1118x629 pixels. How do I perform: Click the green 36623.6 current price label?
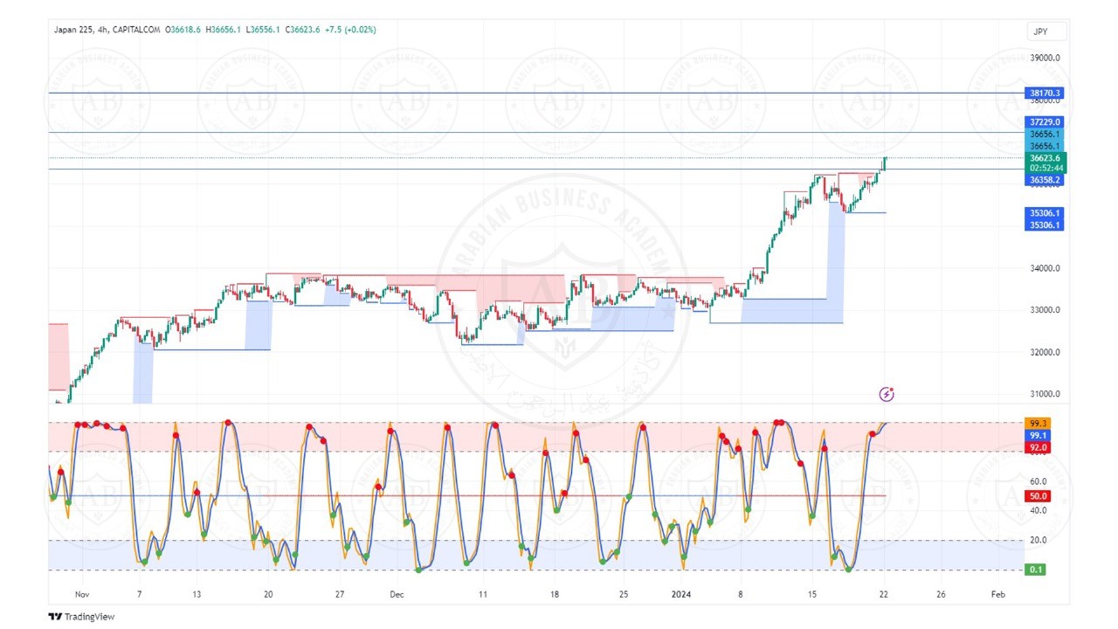point(1045,158)
